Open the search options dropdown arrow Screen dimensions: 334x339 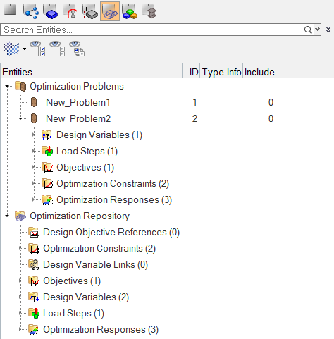pyautogui.click(x=317, y=30)
